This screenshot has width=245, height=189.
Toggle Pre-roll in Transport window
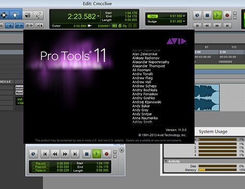point(40,163)
